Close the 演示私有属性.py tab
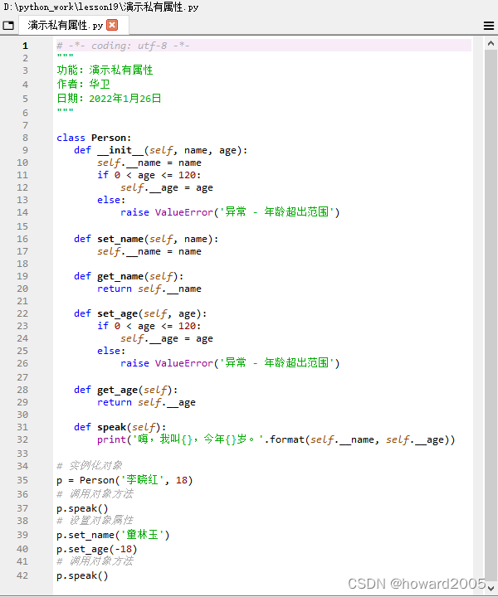The height and width of the screenshot is (597, 498). tap(112, 25)
